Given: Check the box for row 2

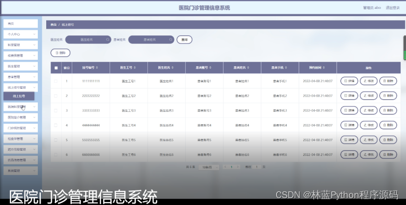Looking at the screenshot, I should tap(56, 96).
